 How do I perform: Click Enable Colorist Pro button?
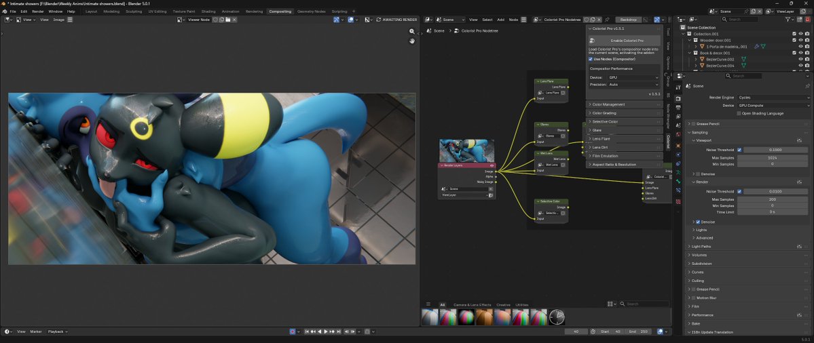pyautogui.click(x=625, y=41)
